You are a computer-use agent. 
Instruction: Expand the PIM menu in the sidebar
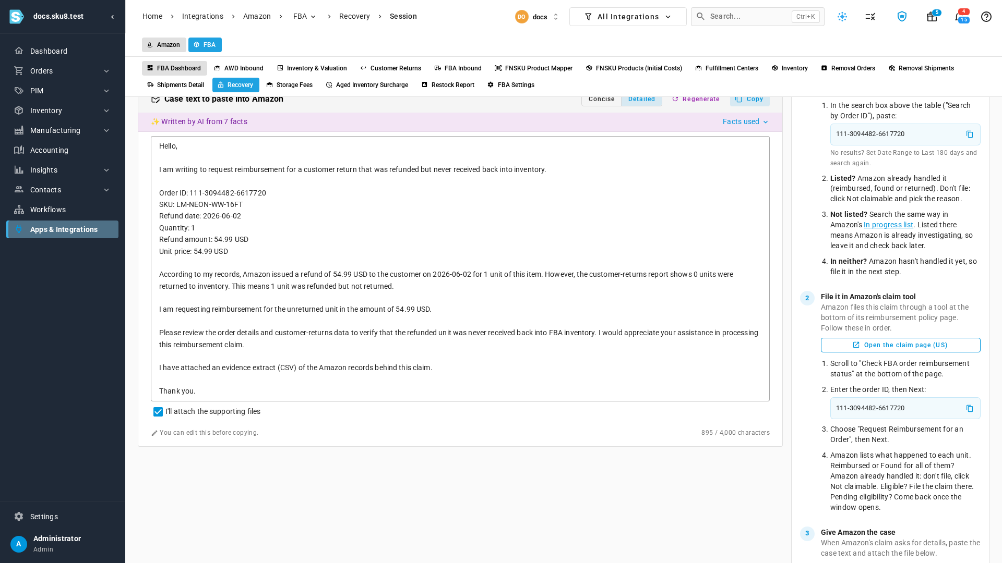[x=62, y=91]
